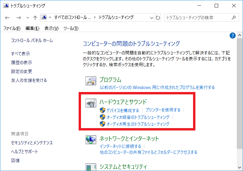
Task: Open the プログラム category heading
Action: click(110, 80)
